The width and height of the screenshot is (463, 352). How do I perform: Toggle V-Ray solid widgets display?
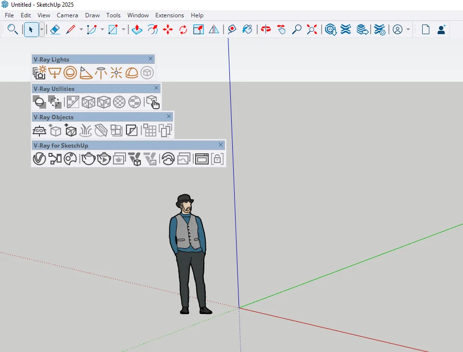(39, 102)
